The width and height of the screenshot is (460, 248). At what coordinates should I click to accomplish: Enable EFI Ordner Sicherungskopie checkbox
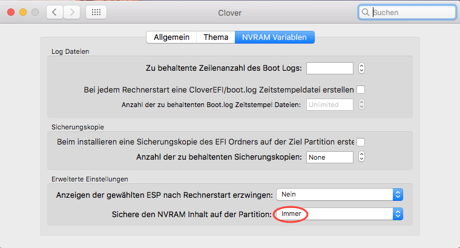pos(361,142)
